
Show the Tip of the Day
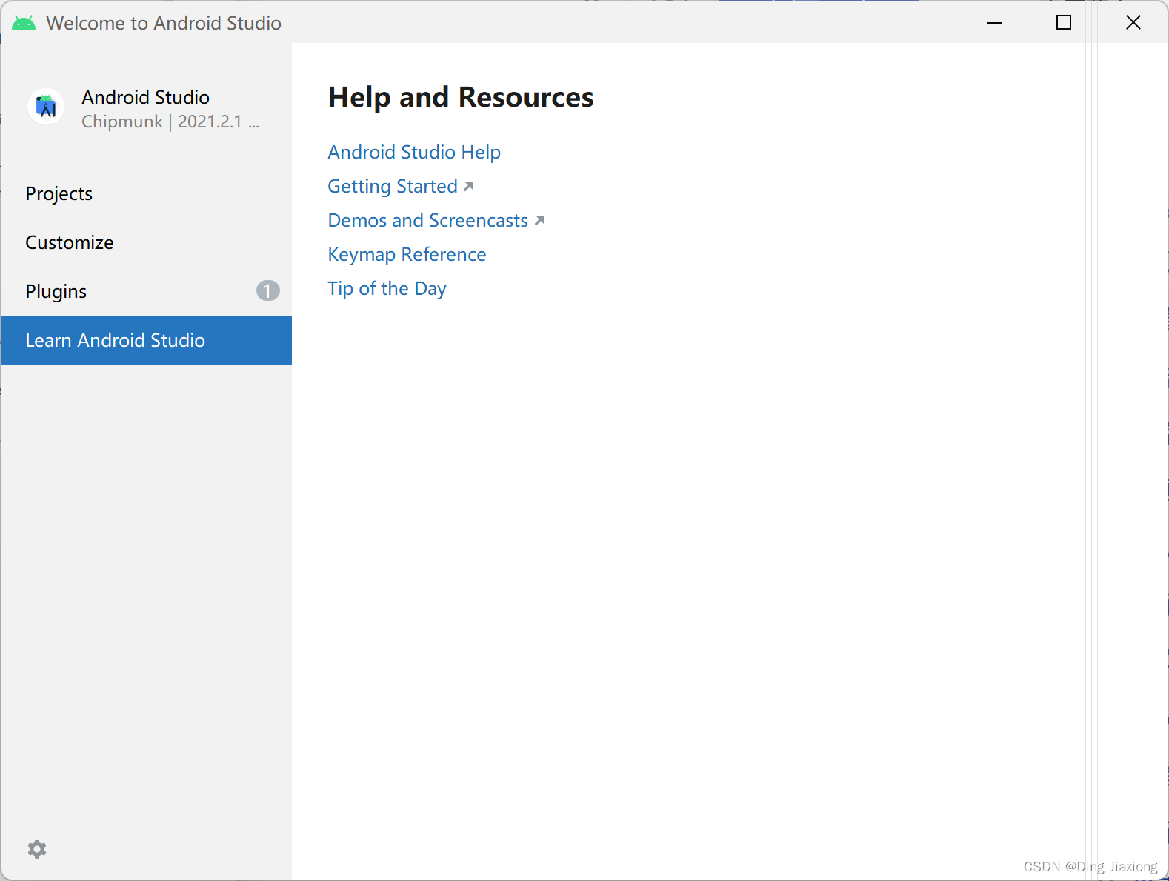[x=387, y=288]
